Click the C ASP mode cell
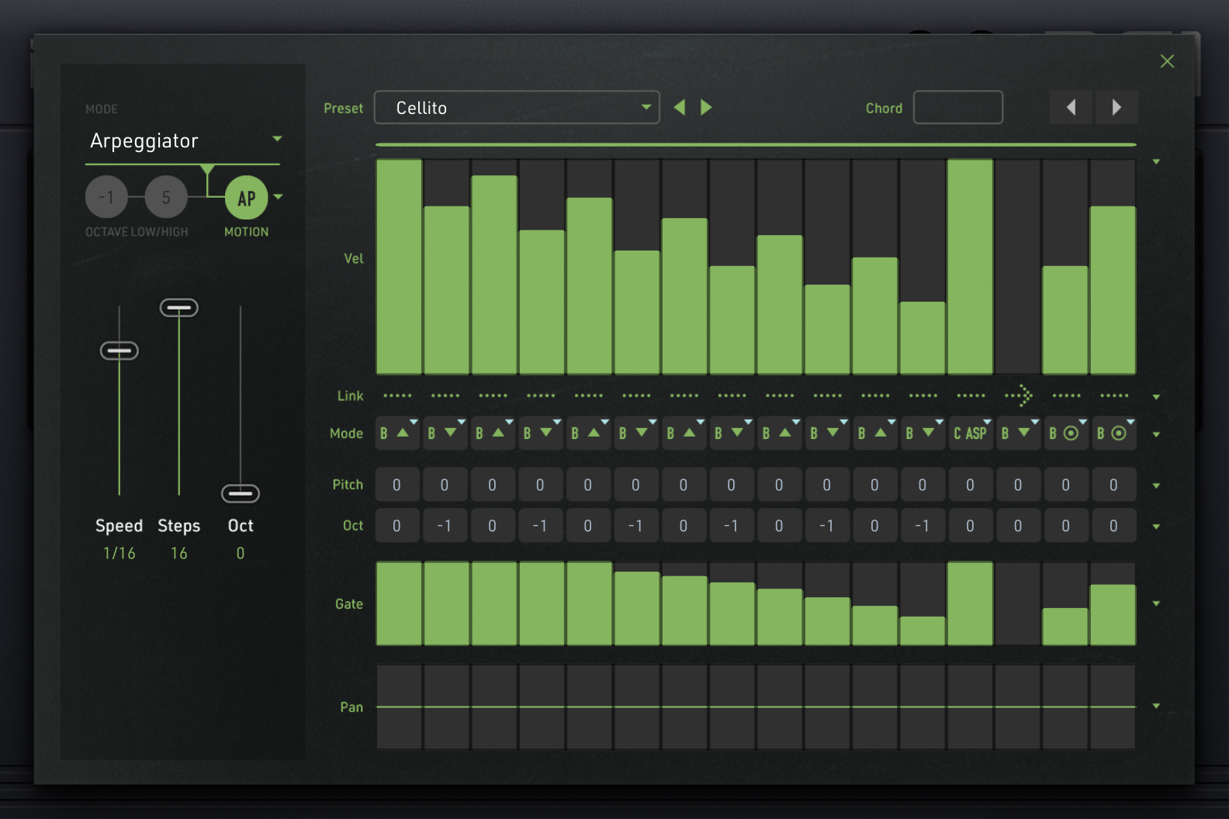 [970, 434]
